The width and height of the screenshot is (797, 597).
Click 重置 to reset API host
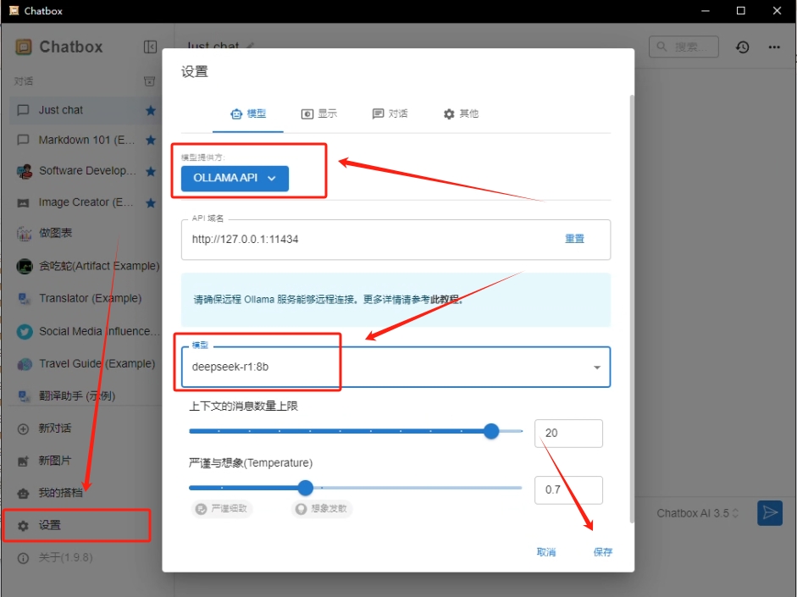574,239
